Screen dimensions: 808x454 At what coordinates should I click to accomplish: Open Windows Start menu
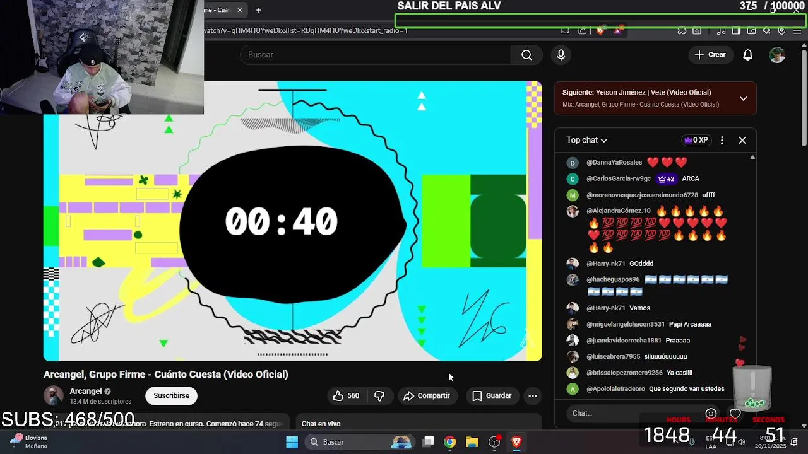(x=292, y=442)
